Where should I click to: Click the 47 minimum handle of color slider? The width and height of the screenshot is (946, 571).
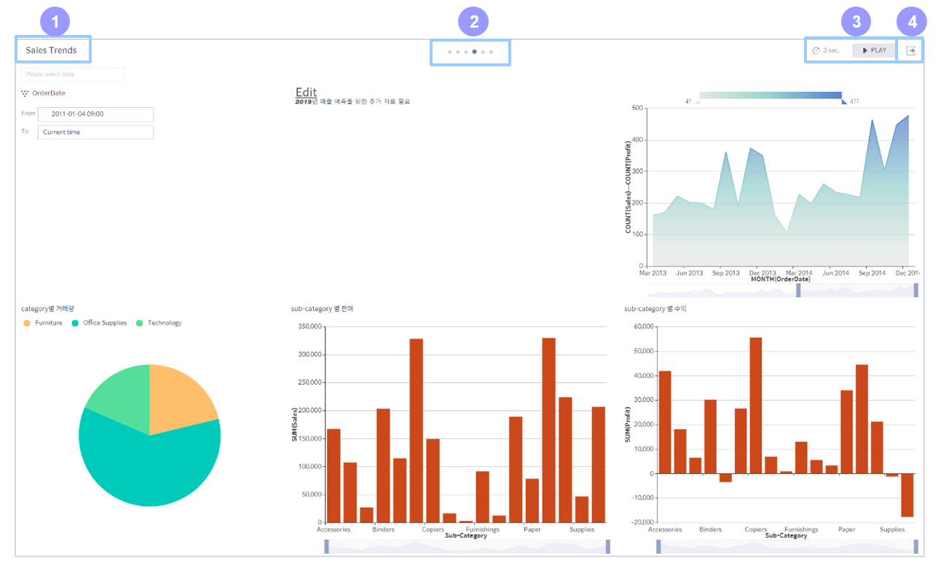click(x=697, y=102)
